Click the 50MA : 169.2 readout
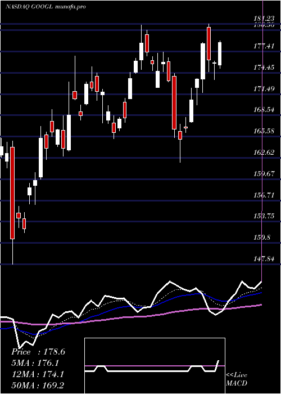Screen dimensions: 281x394 pyautogui.click(x=38, y=386)
